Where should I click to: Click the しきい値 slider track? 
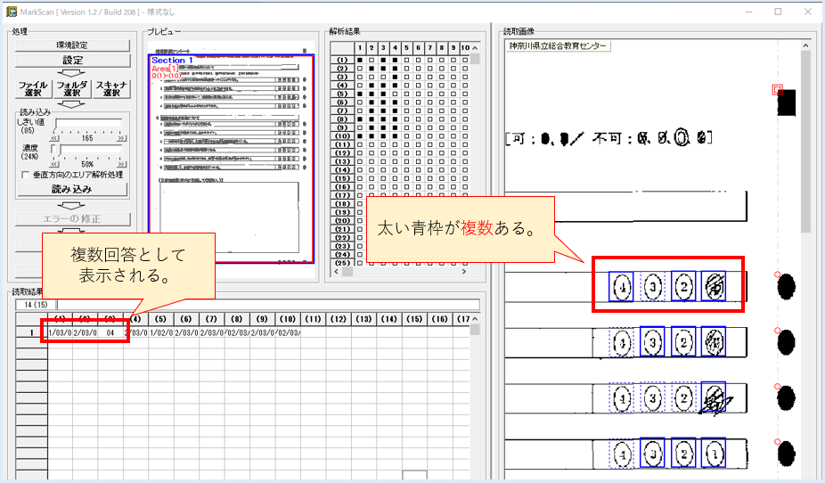coord(87,124)
